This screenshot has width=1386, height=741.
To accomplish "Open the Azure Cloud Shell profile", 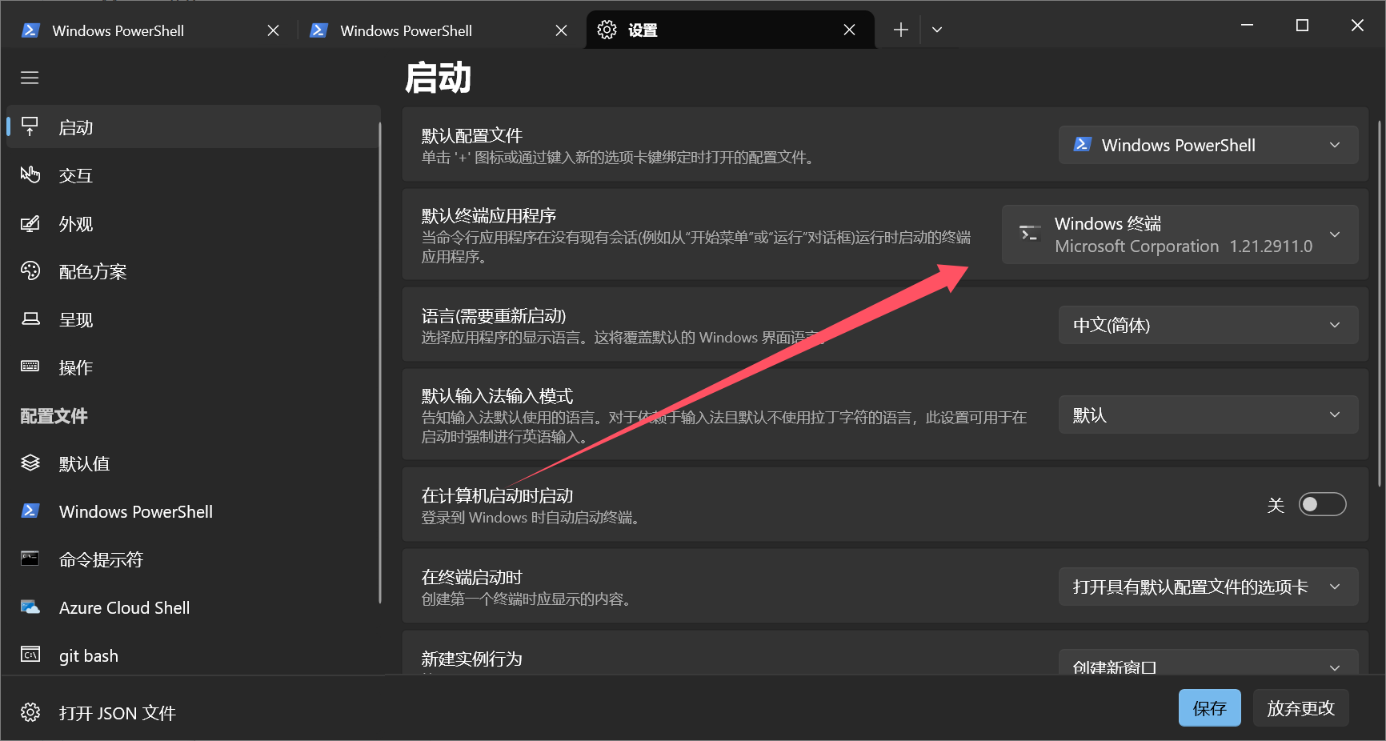I will [124, 608].
